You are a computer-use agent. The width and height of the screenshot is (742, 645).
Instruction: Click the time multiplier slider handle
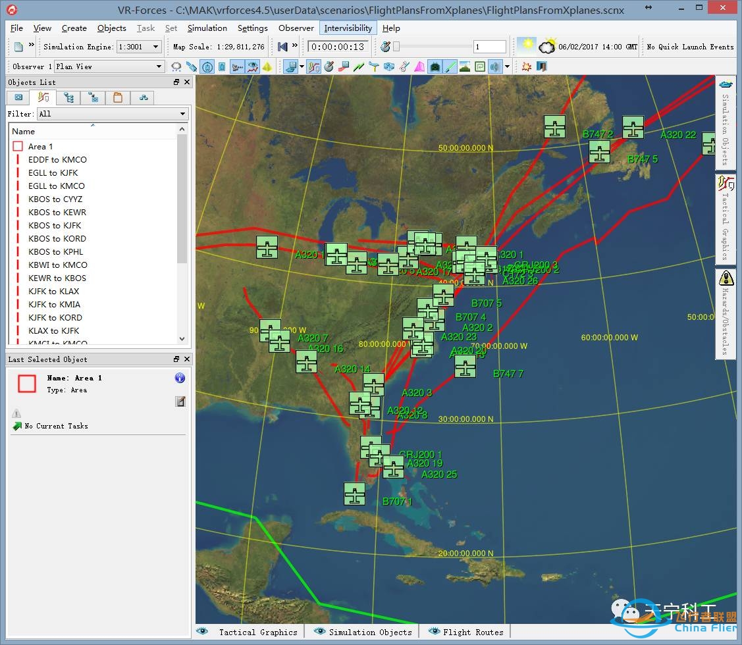(396, 47)
